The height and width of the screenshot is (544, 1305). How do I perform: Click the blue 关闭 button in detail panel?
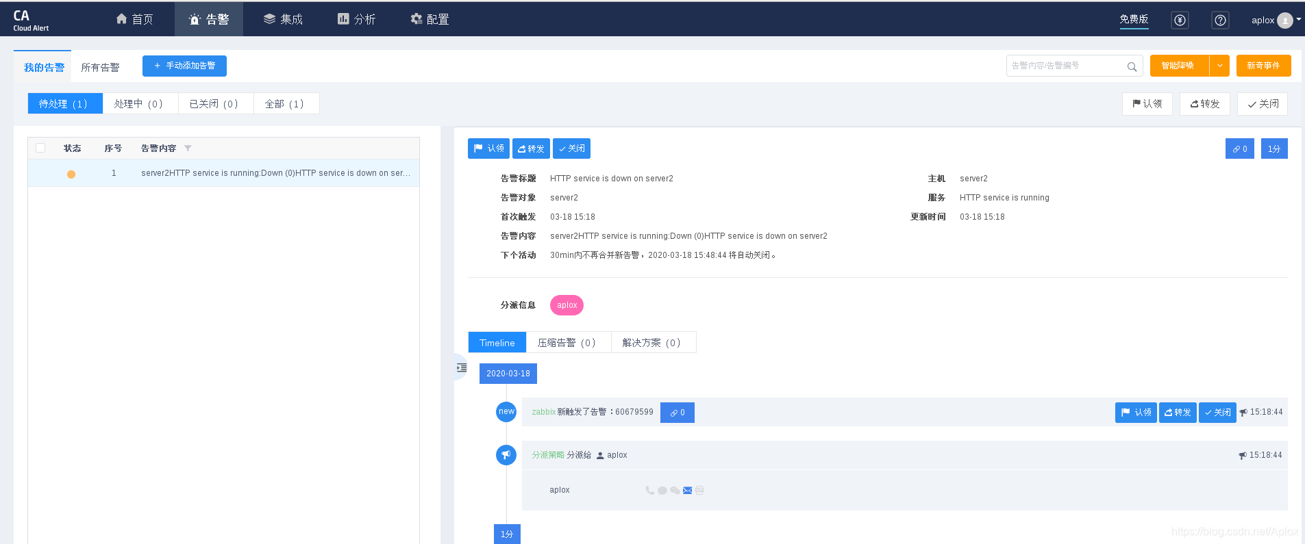click(x=571, y=148)
